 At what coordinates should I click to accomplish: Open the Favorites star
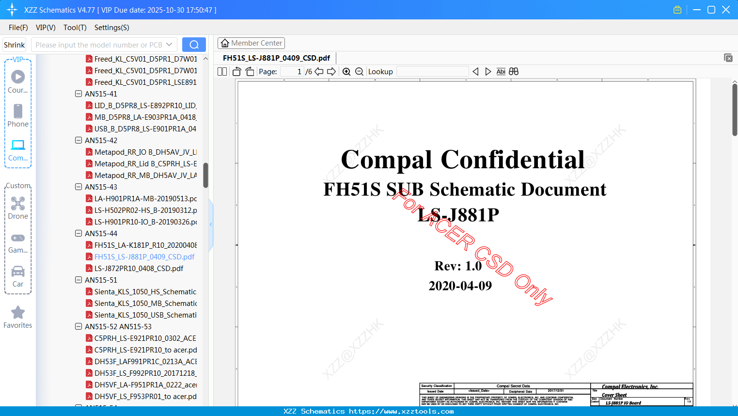pos(18,317)
